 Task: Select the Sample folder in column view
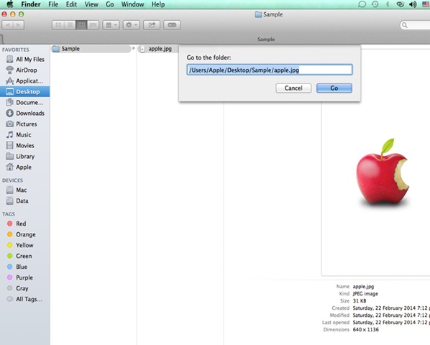[91, 49]
